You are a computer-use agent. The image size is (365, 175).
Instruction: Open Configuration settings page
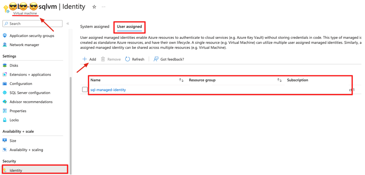[21, 84]
